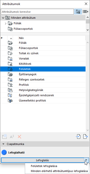Viewport: 90px width, 174px height.
Task: Open the Lefoglalás dropdown arrow
Action: (86, 160)
